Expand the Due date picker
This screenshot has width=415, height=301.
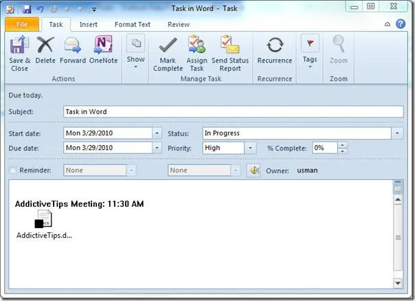coord(157,148)
